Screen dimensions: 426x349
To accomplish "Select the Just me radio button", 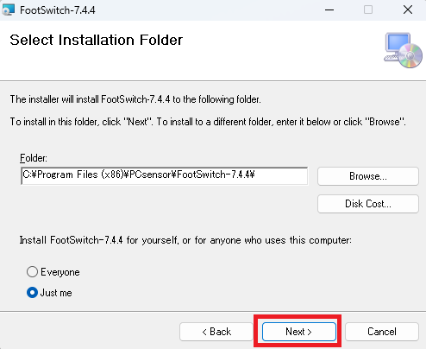I will tap(32, 293).
